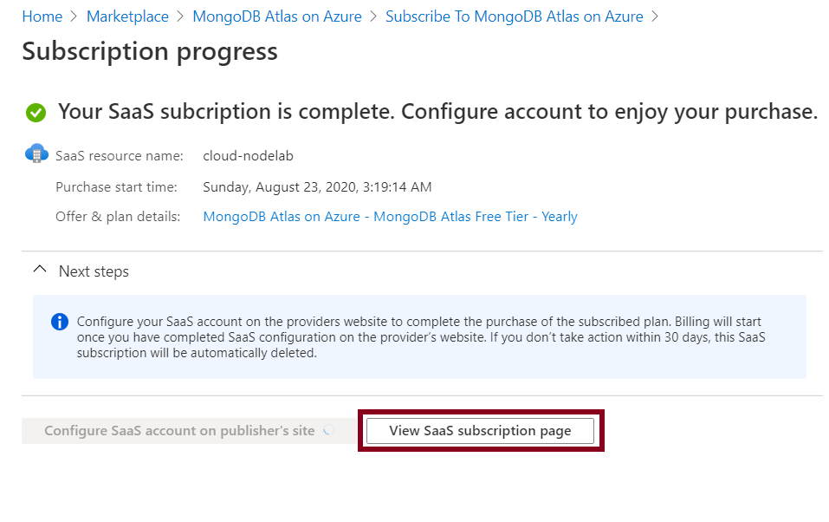The width and height of the screenshot is (829, 522).
Task: Click the blue SaaS cloud resource icon
Action: (36, 153)
